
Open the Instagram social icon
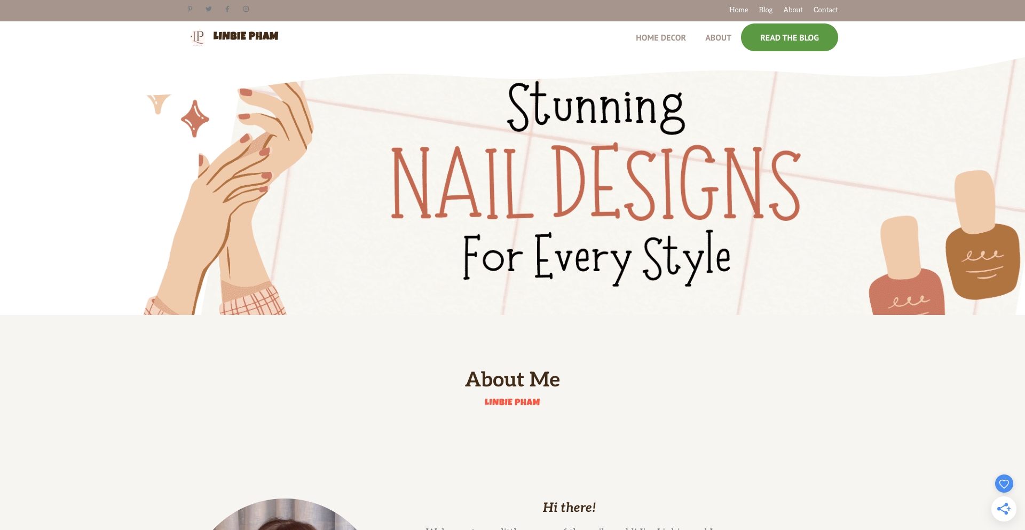click(246, 9)
